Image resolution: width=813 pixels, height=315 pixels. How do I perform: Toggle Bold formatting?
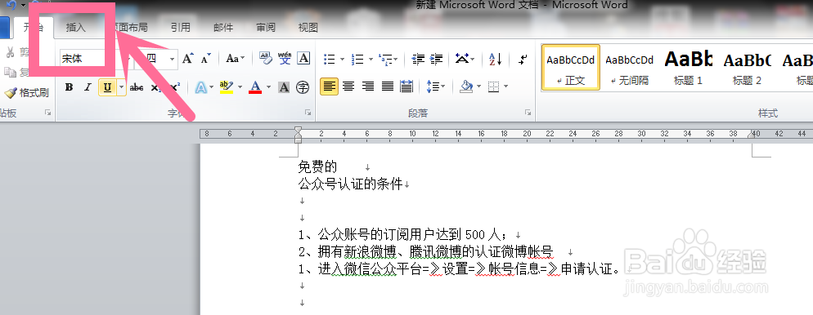[x=69, y=87]
